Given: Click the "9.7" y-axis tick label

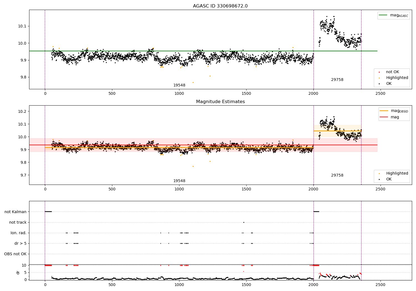Looking at the screenshot, I should [x=23, y=175].
